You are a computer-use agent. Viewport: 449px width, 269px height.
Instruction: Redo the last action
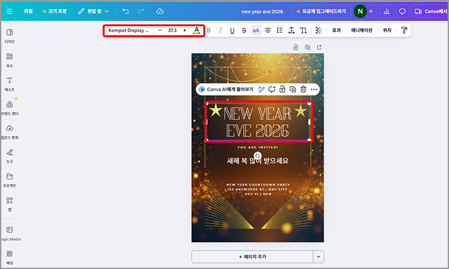[x=140, y=11]
